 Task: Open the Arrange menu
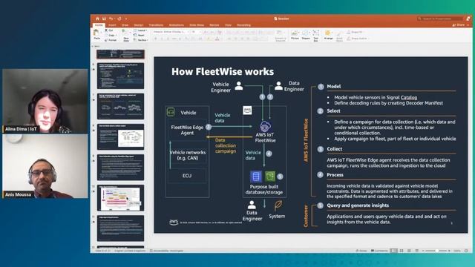[328, 35]
